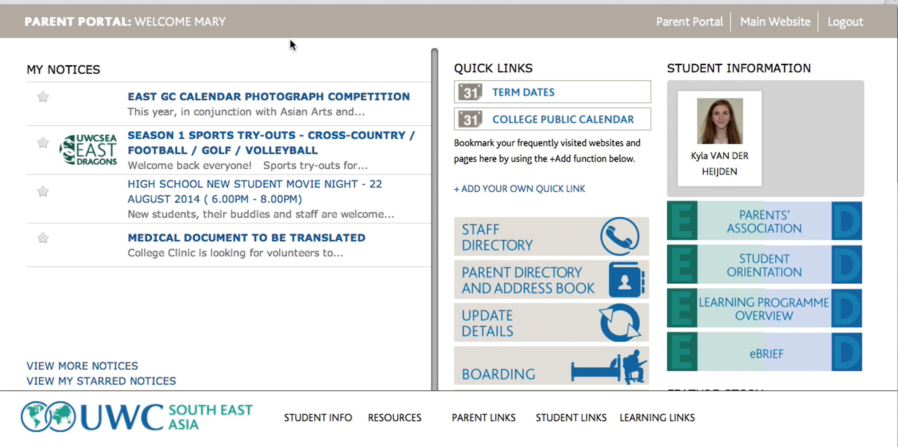This screenshot has width=898, height=447.
Task: Click Logout in the header
Action: 845,22
